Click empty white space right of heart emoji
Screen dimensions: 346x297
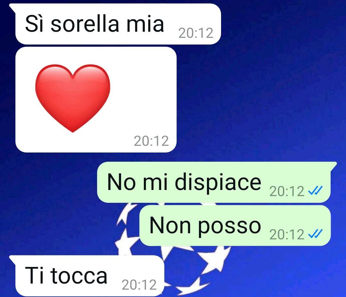click(x=144, y=93)
